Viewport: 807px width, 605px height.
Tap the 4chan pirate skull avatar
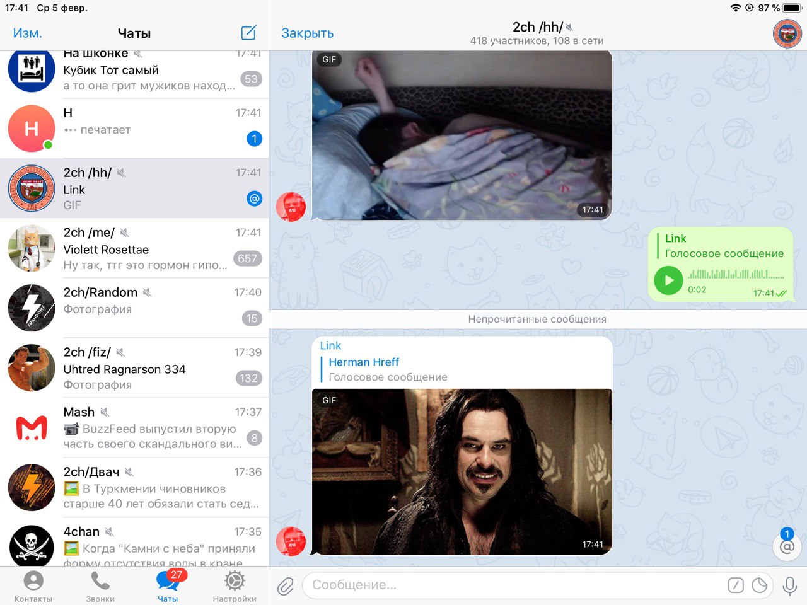32,546
